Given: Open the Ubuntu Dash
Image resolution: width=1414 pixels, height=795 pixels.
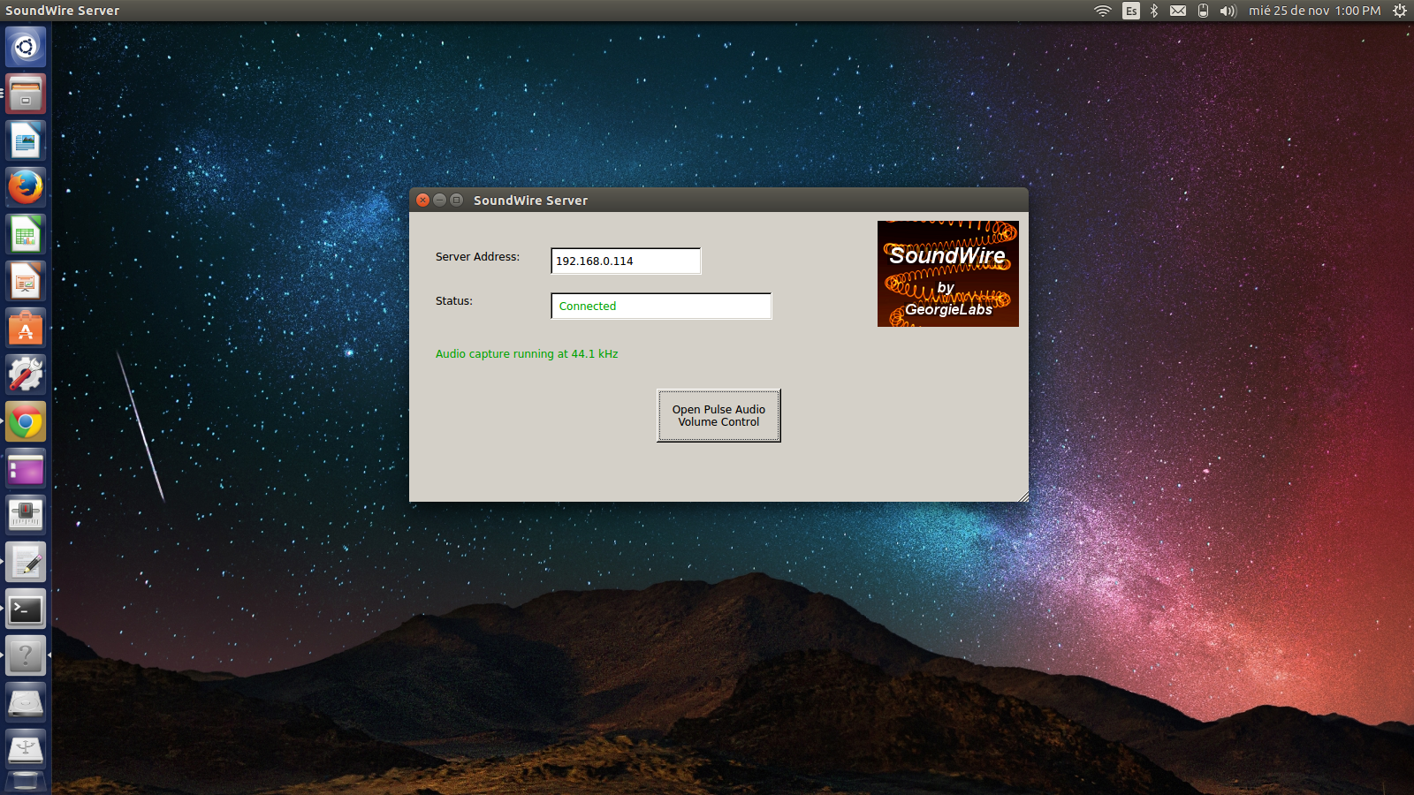Looking at the screenshot, I should [26, 46].
